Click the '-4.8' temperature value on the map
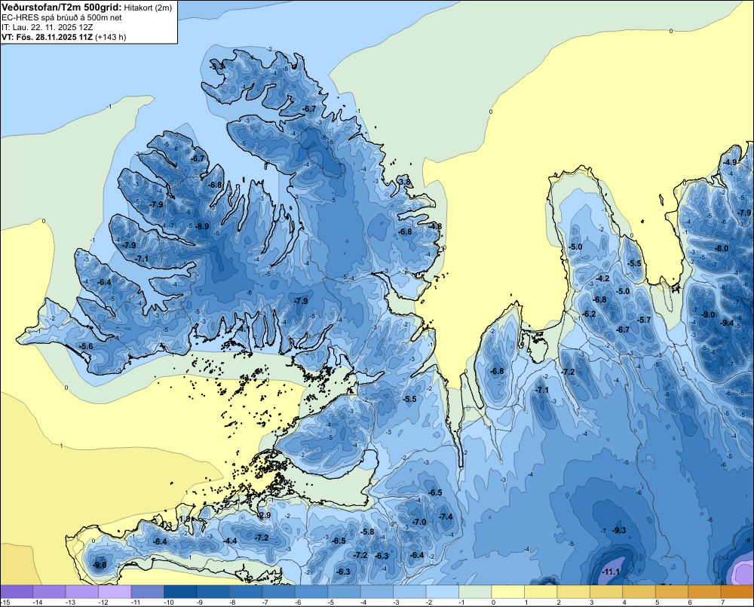This screenshot has width=754, height=607. pyautogui.click(x=435, y=226)
